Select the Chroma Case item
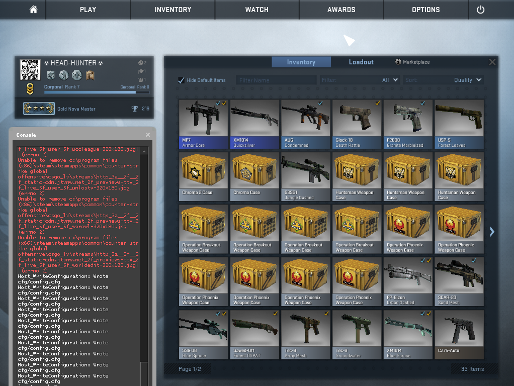The height and width of the screenshot is (386, 514). click(254, 176)
